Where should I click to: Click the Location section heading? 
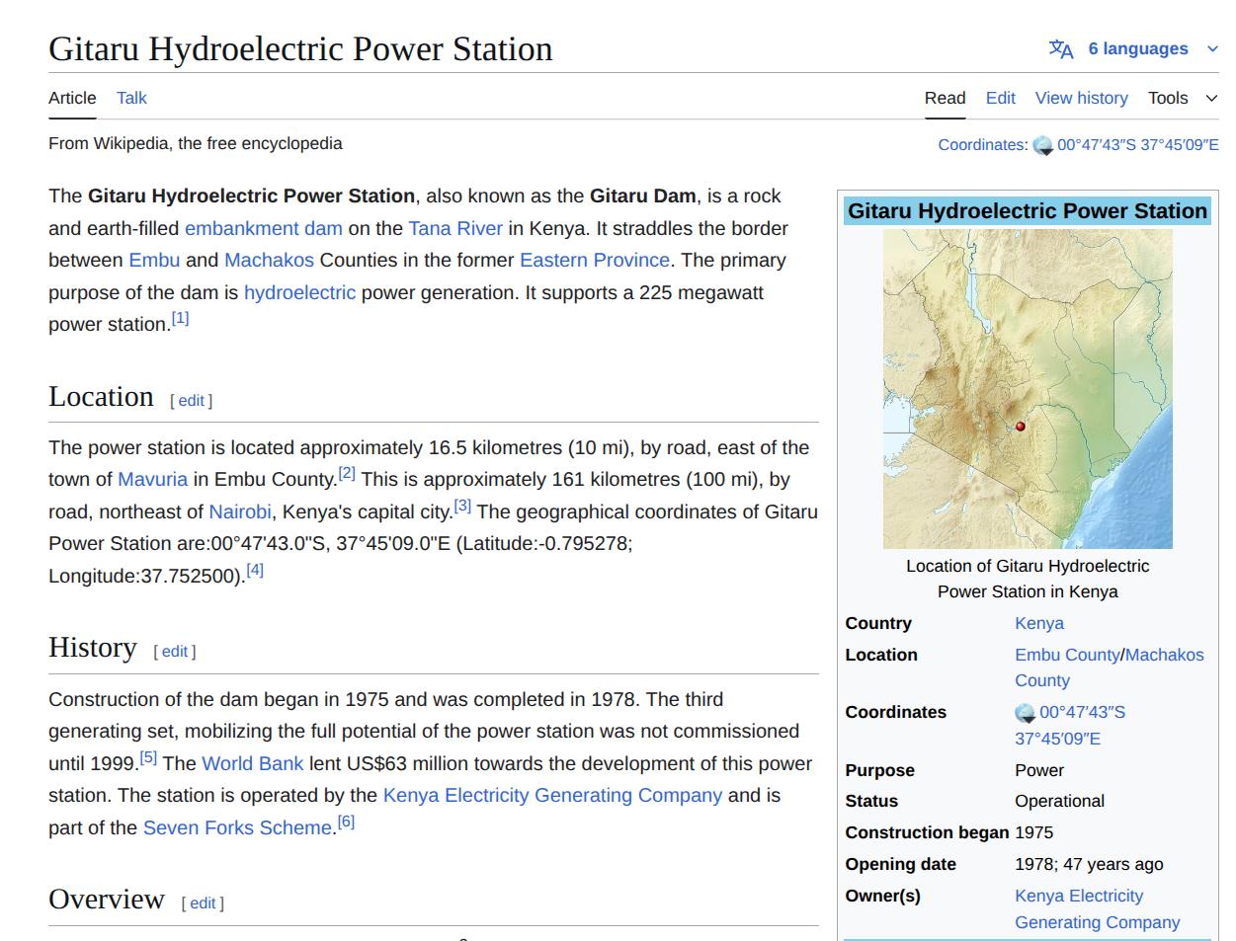[101, 397]
